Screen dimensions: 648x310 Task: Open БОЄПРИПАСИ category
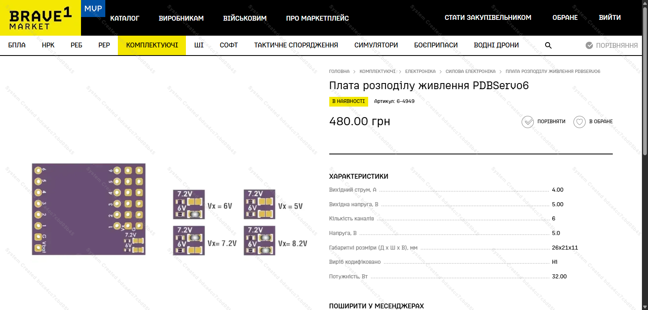click(x=436, y=45)
